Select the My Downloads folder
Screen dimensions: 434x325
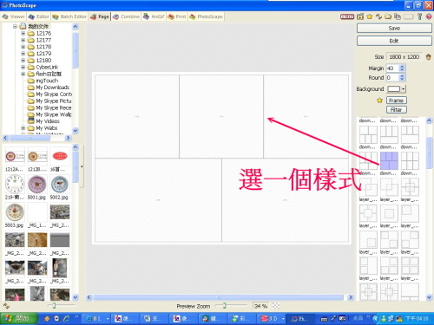52,88
